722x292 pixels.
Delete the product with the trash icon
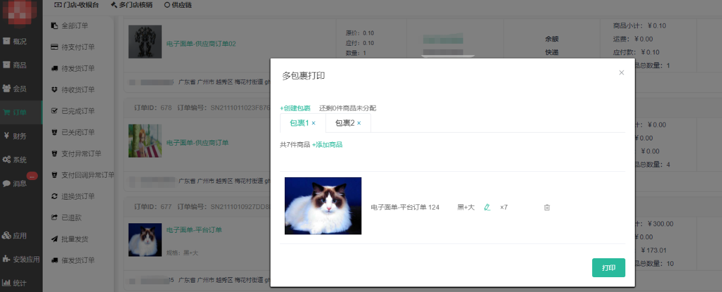click(547, 207)
